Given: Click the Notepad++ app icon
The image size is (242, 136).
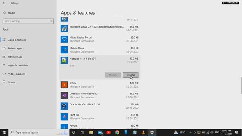Looking at the screenshot, I should (x=64, y=60).
